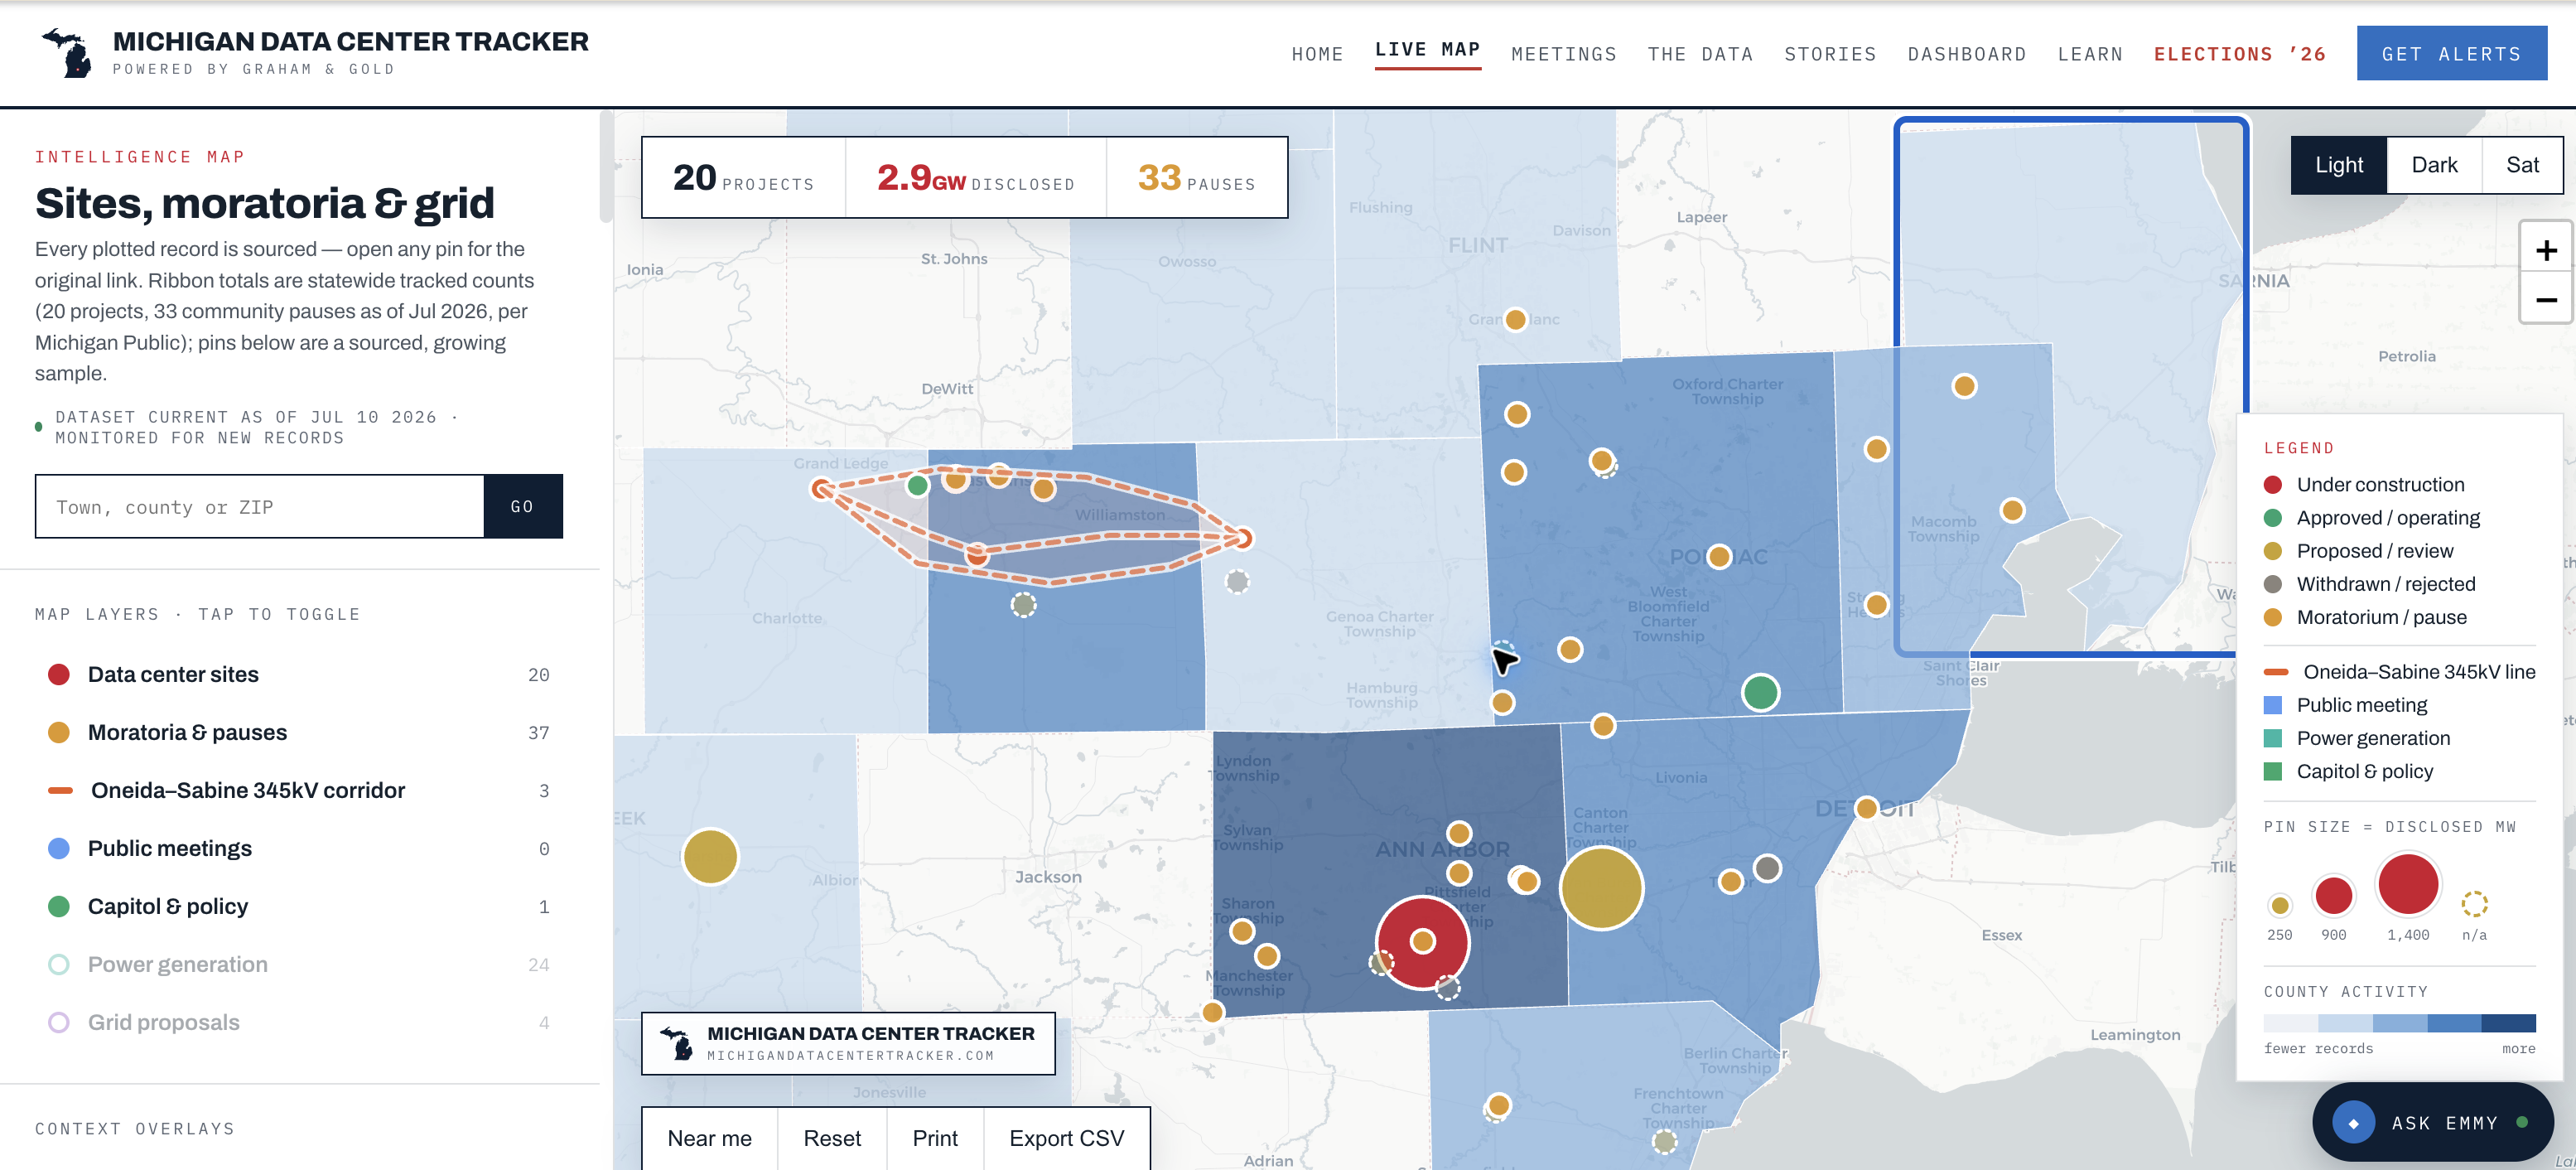Zoom out with the minus button
2576x1170 pixels.
(x=2546, y=299)
